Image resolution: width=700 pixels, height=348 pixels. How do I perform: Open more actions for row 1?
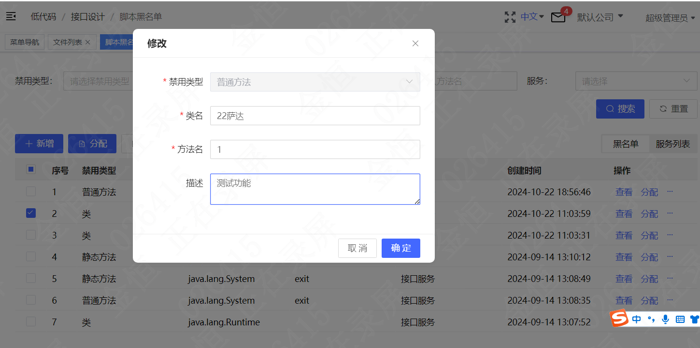tap(670, 191)
